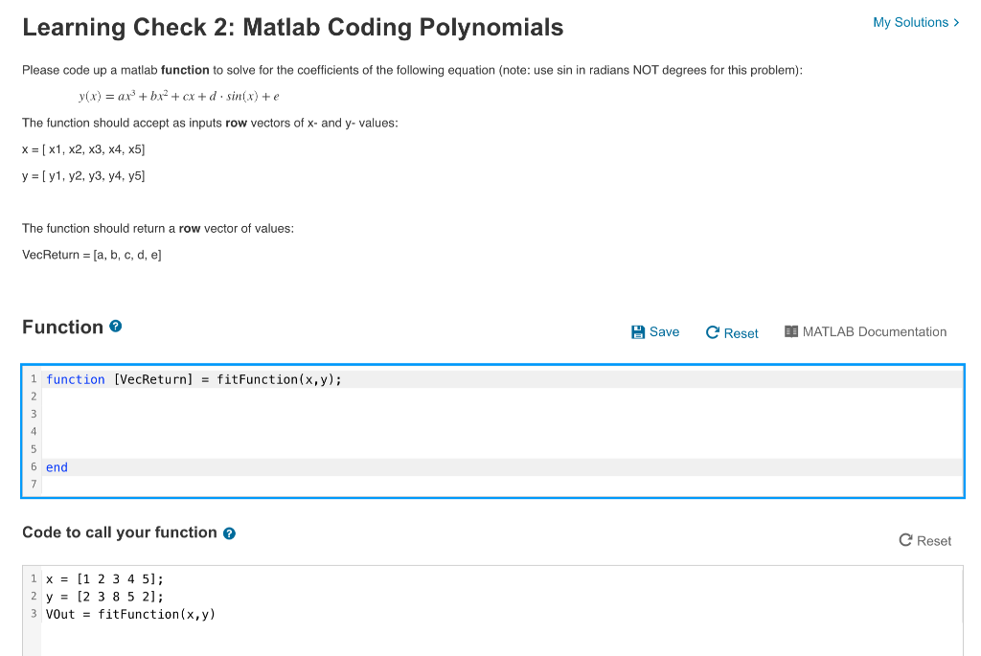Click the Learning Check 2 page title
981x656 pixels.
coord(292,27)
